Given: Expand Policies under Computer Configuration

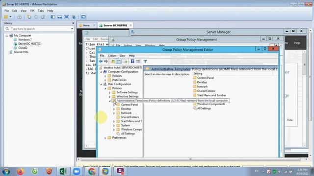Looking at the screenshot, I should tap(105, 76).
